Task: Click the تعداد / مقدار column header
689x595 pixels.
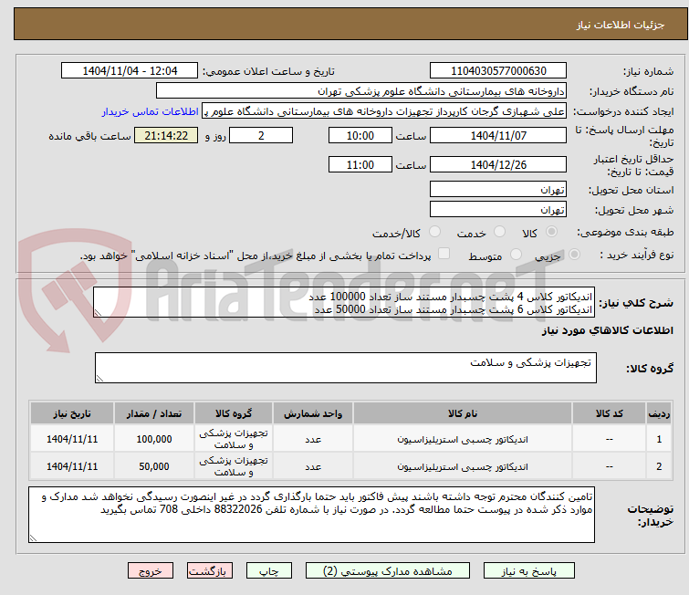Action: pyautogui.click(x=154, y=413)
